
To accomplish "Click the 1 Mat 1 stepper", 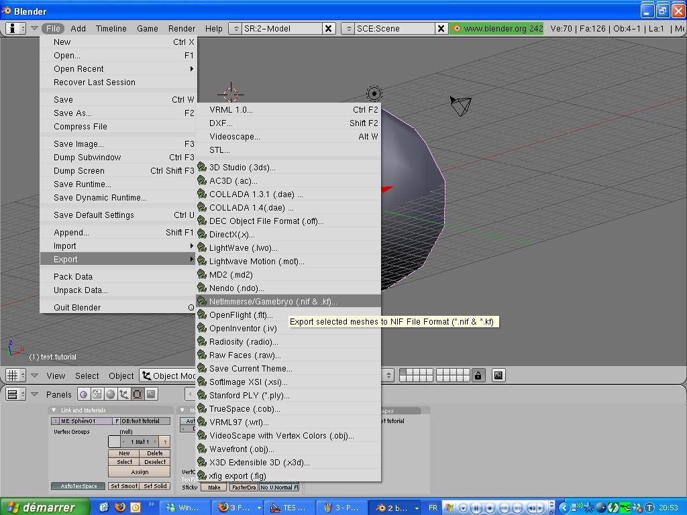I will click(140, 442).
